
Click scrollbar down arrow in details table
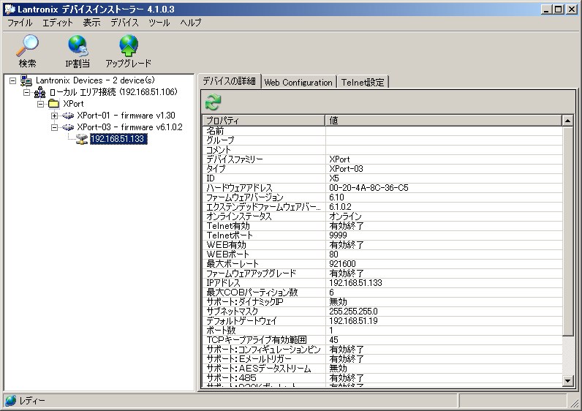tap(568, 380)
